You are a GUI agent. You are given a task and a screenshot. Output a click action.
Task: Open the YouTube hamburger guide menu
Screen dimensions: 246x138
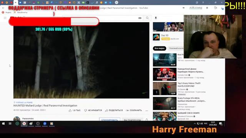coord(5,18)
